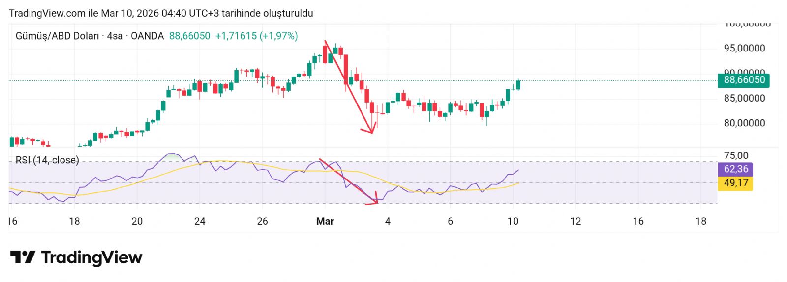Click the 95,00000 price axis label
The height and width of the screenshot is (282, 787).
pos(744,48)
